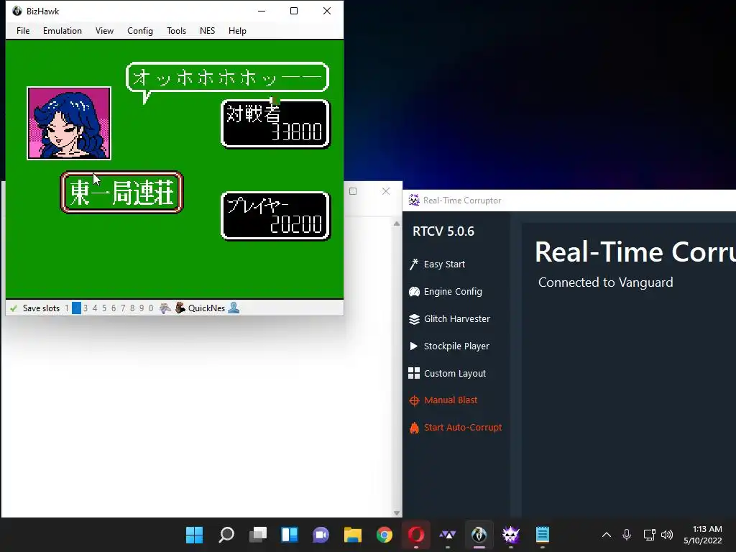Click the RTCV 5.0.6 version label

coord(443,231)
